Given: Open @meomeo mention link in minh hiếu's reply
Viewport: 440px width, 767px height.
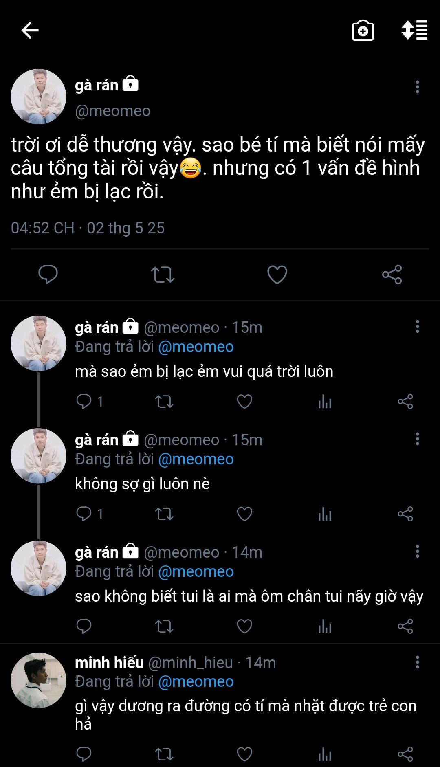Looking at the screenshot, I should 196,681.
